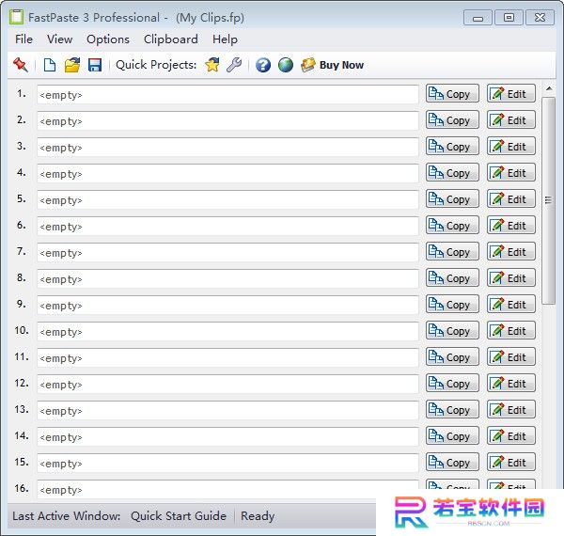Image resolution: width=564 pixels, height=536 pixels.
Task: Edit clip number 7
Action: [x=511, y=251]
